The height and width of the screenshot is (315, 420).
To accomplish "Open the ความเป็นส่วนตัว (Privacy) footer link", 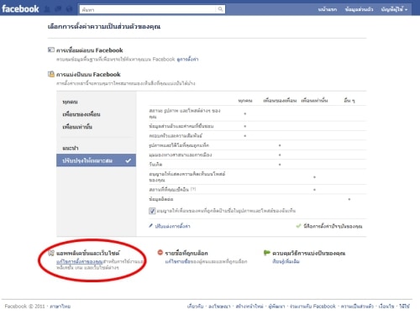I will coord(357,307).
